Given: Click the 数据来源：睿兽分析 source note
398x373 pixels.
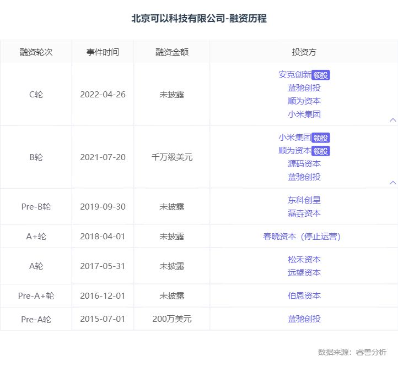Looking at the screenshot, I should pos(352,352).
